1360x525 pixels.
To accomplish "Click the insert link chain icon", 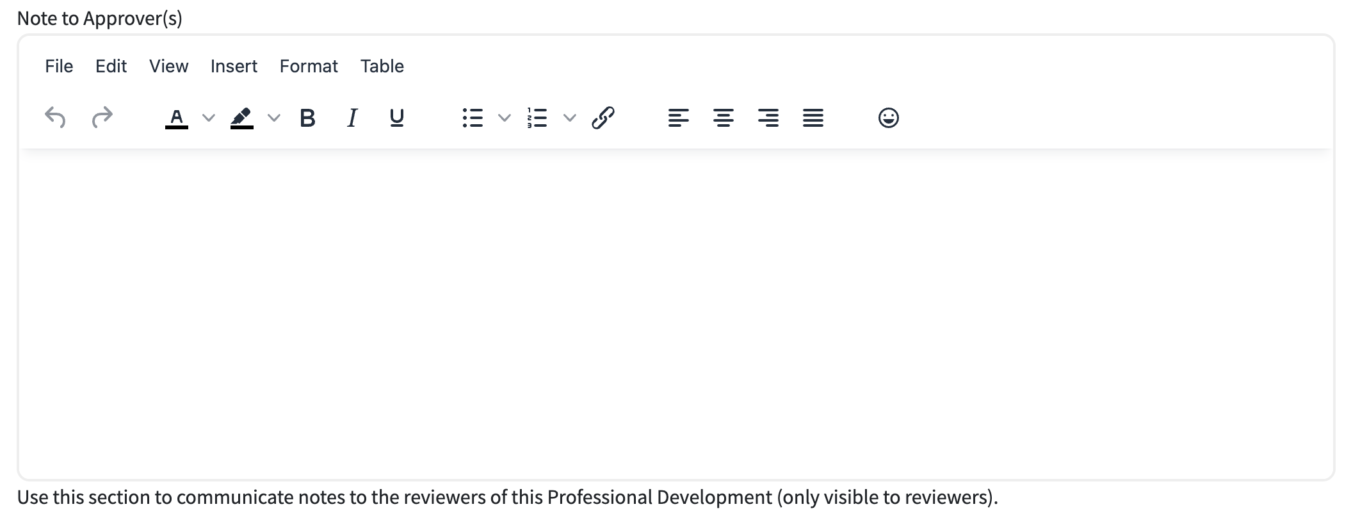I will pyautogui.click(x=603, y=118).
